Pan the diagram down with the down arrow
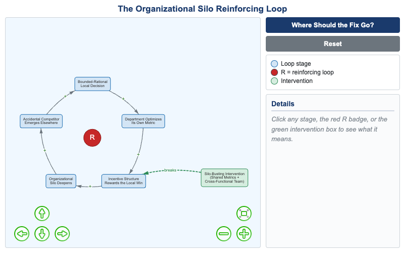Image resolution: width=405 pixels, height=254 pixels. pyautogui.click(x=42, y=234)
